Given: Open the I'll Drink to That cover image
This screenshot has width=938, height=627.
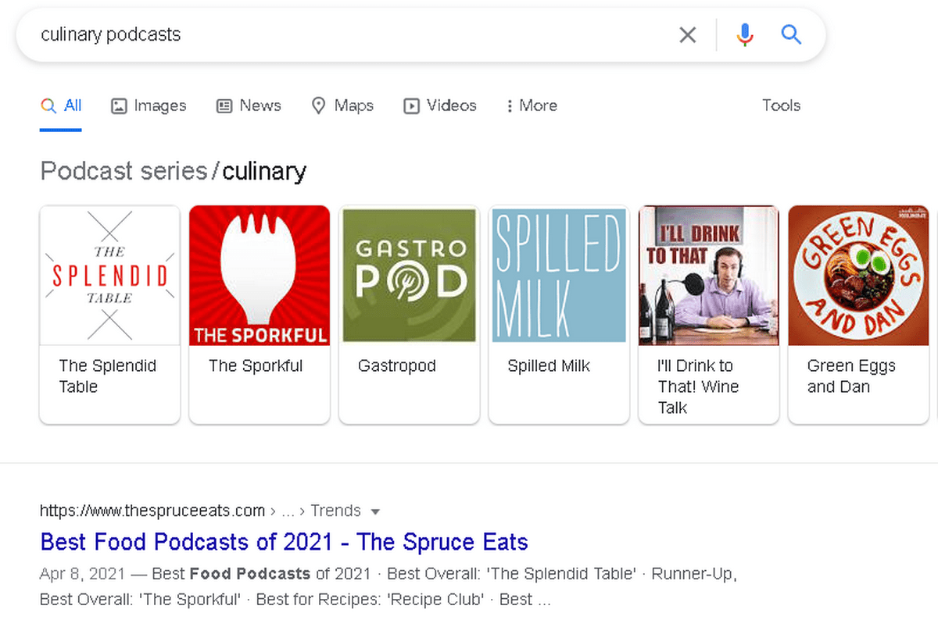Looking at the screenshot, I should click(709, 275).
